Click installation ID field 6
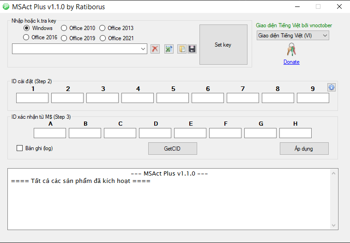The height and width of the screenshot is (243, 350). [x=208, y=98]
